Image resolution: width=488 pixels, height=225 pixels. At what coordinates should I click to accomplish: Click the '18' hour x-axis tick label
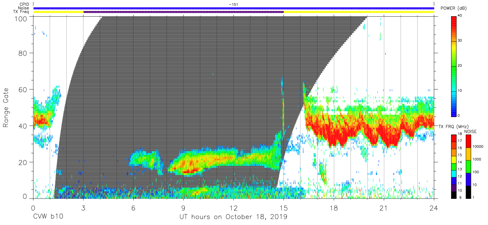click(x=333, y=208)
